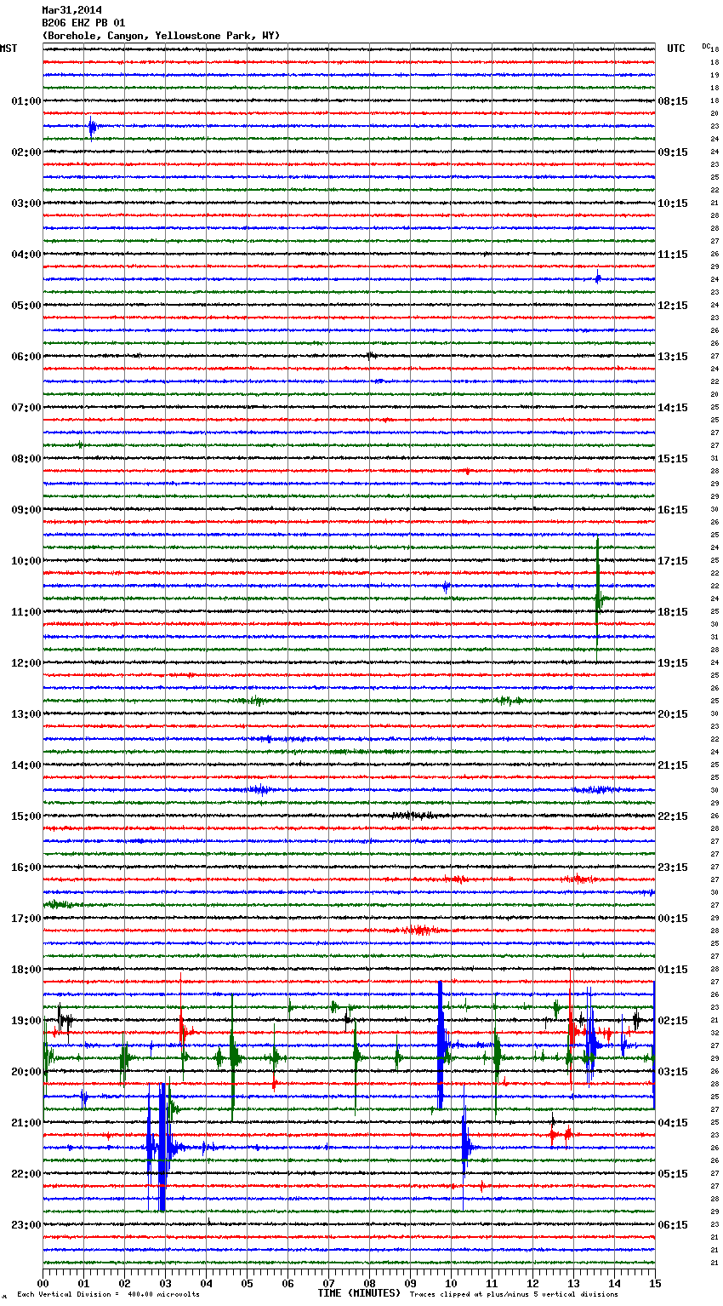Click the minute 15 tick label on bottom axis
723x1306 pixels.
point(655,1283)
